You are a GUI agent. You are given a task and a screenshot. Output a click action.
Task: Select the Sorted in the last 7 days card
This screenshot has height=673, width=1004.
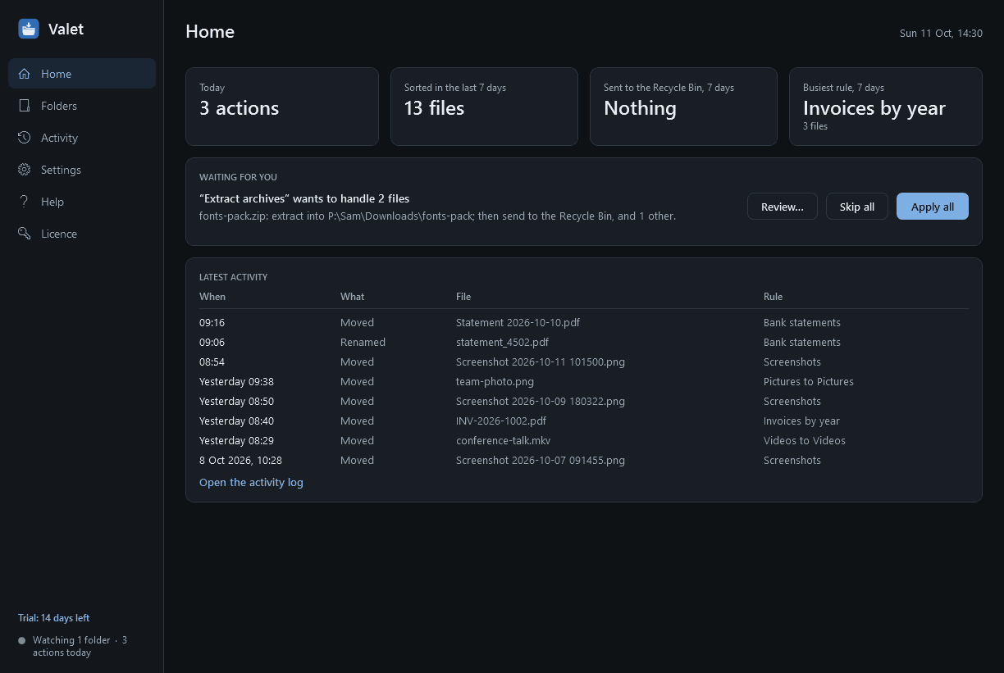[484, 107]
